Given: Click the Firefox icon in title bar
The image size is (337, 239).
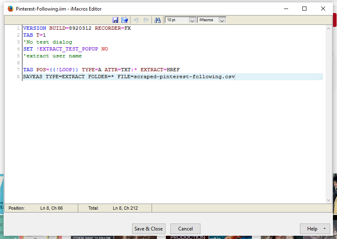Looking at the screenshot, I should pyautogui.click(x=11, y=9).
